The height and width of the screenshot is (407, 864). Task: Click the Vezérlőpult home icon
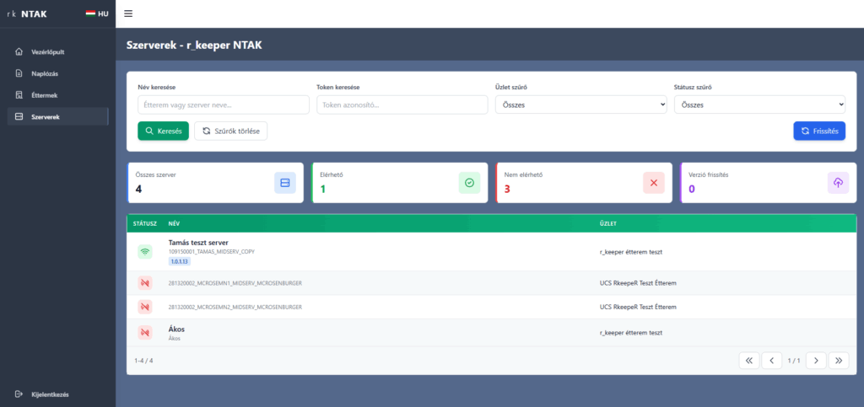coord(19,51)
